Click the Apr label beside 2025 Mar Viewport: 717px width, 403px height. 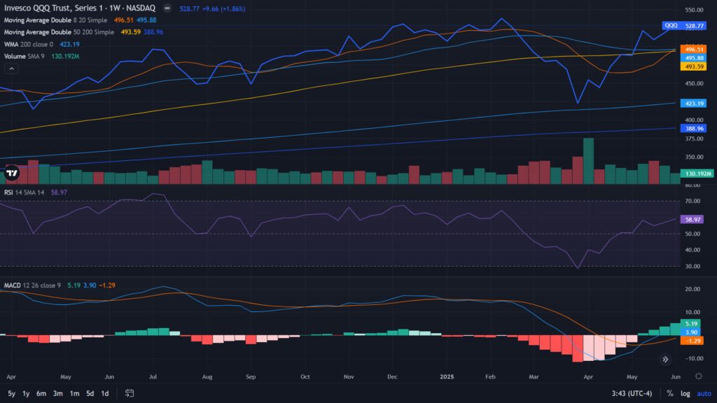(588, 377)
